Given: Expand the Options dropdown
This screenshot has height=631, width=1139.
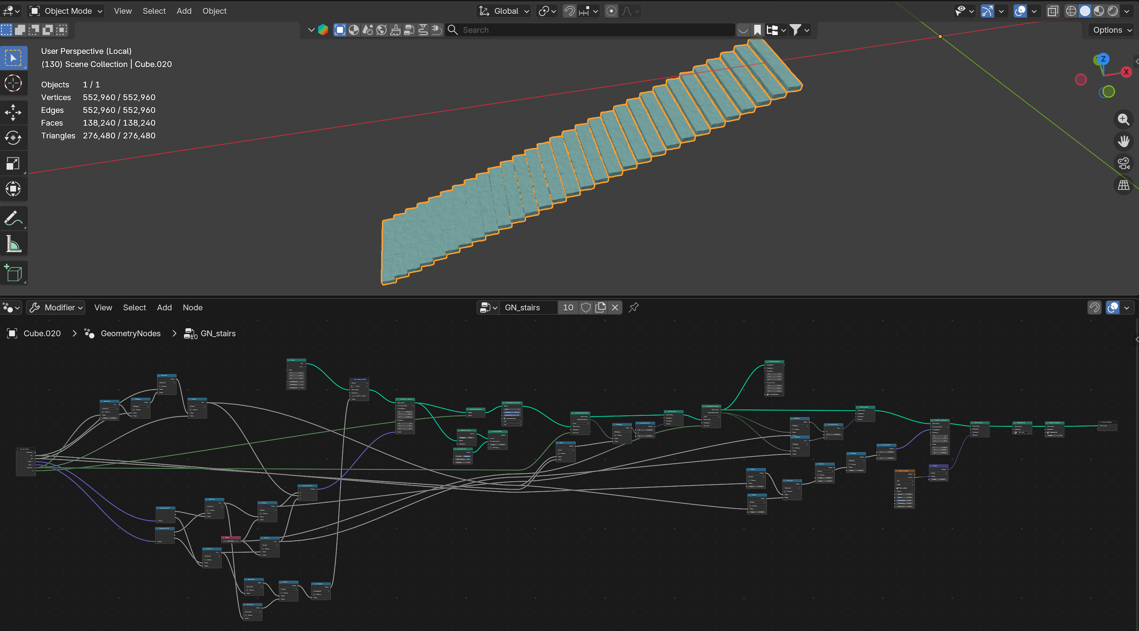Looking at the screenshot, I should 1112,30.
